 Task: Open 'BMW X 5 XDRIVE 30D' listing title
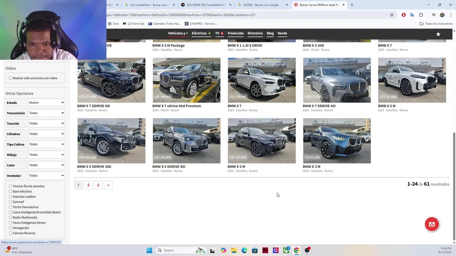pyautogui.click(x=94, y=167)
